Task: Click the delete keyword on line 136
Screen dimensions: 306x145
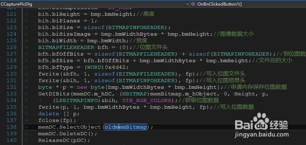Action: pyautogui.click(x=49, y=114)
